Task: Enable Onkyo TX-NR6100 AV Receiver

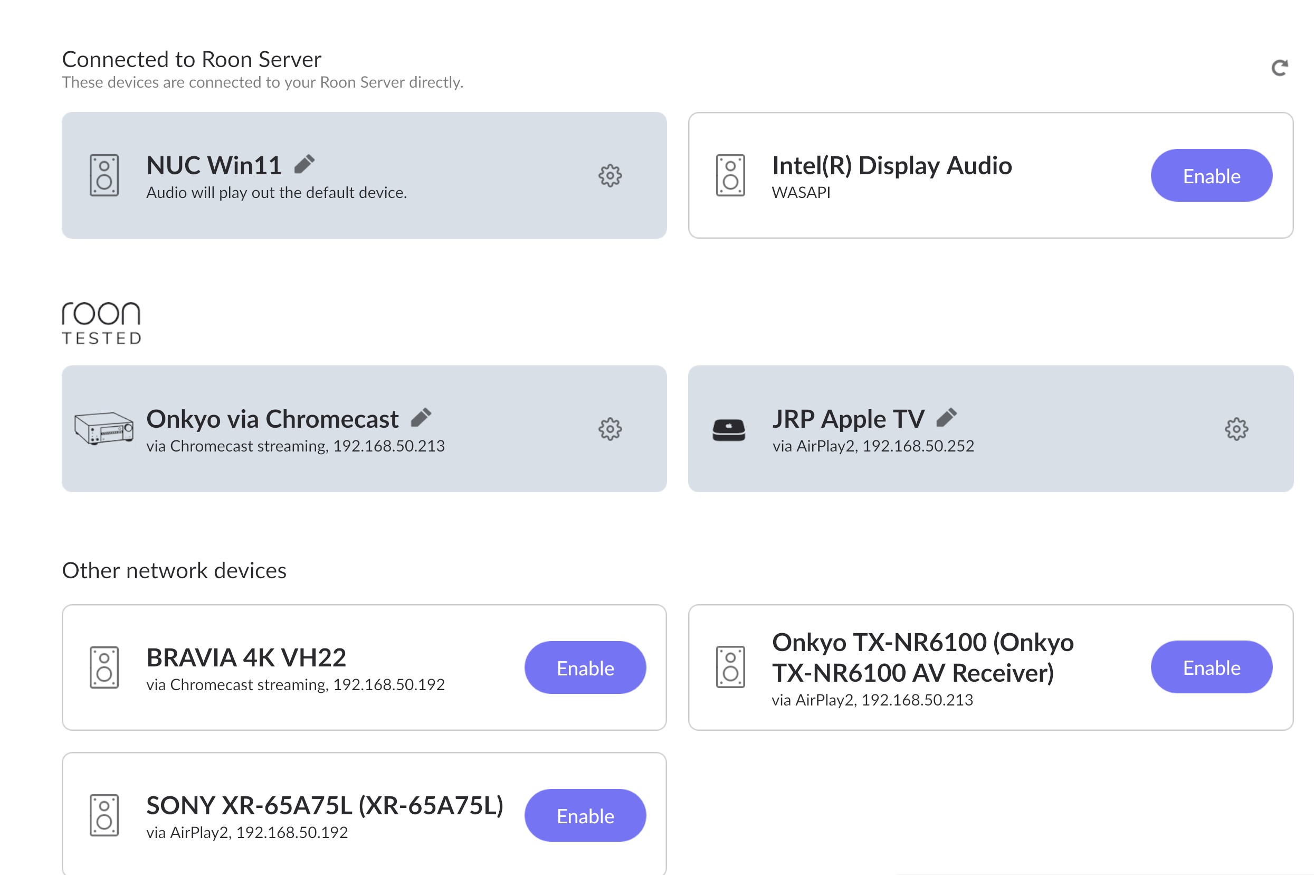Action: coord(1211,667)
